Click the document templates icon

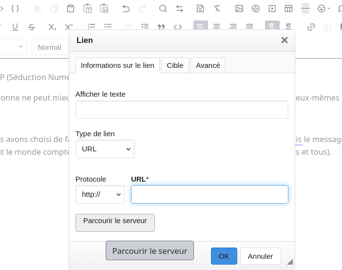pos(200,9)
